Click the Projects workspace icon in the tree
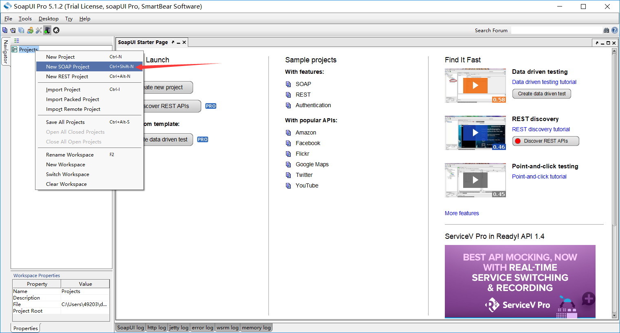 [x=14, y=49]
